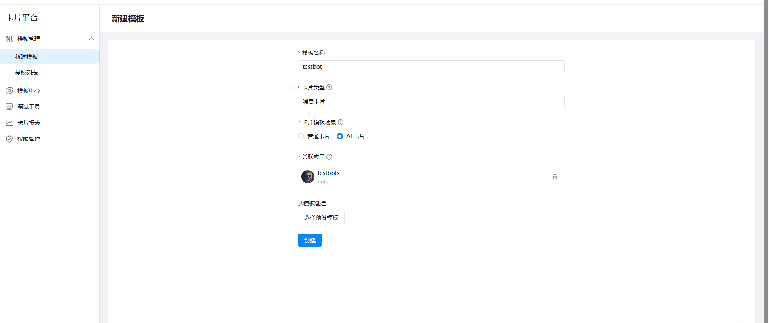Click the help icon beside 卡片模板场景
Viewport: 769px width, 323px height.
[341, 122]
